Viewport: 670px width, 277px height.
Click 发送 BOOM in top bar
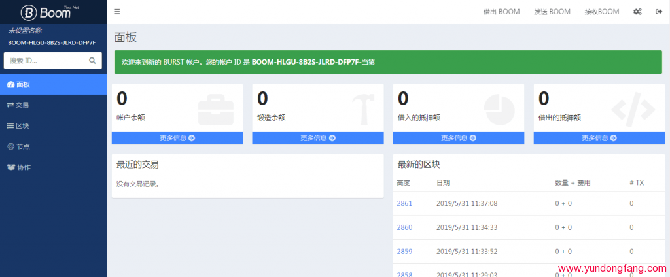coord(552,12)
